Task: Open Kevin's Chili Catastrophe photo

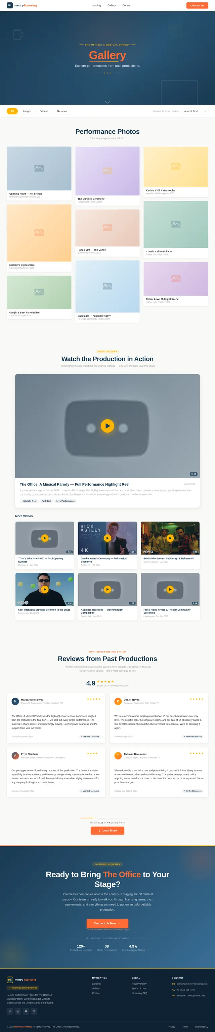Action: pyautogui.click(x=176, y=172)
